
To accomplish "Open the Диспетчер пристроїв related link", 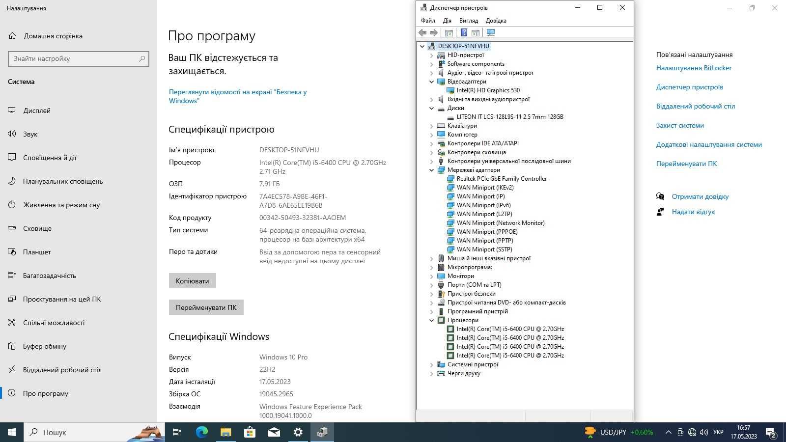I will (x=690, y=87).
